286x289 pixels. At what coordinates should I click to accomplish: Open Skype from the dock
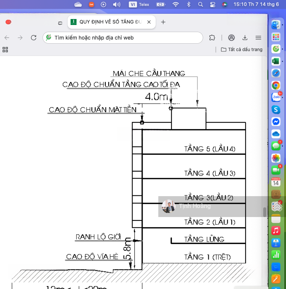point(276,110)
